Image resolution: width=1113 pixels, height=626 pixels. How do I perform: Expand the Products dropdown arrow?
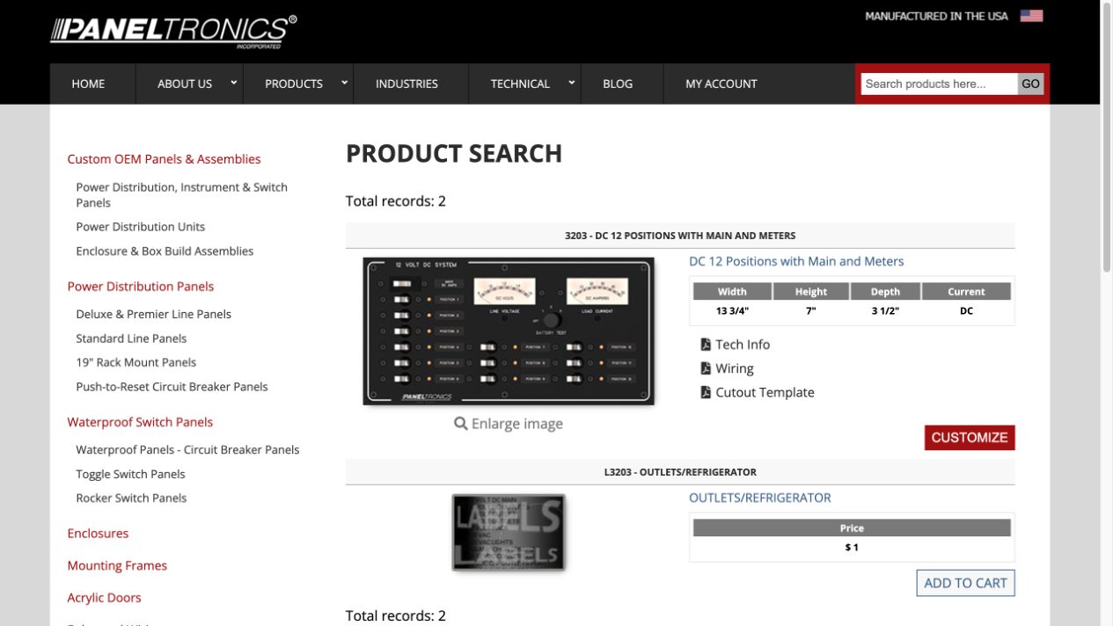pyautogui.click(x=344, y=83)
